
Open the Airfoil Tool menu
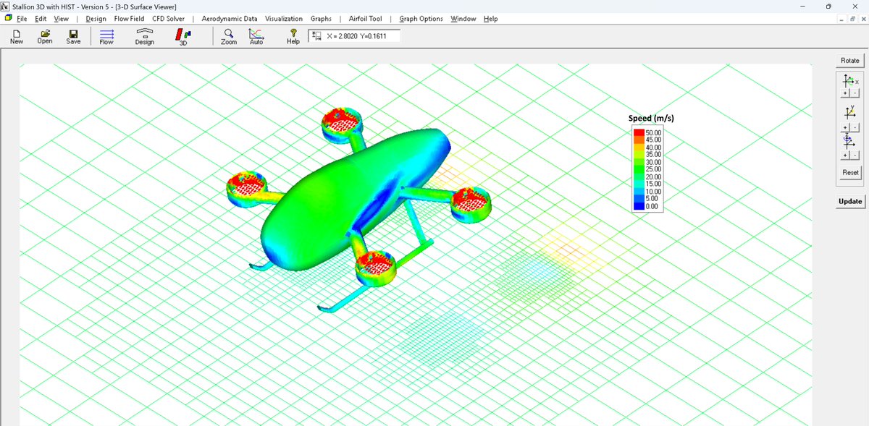365,19
